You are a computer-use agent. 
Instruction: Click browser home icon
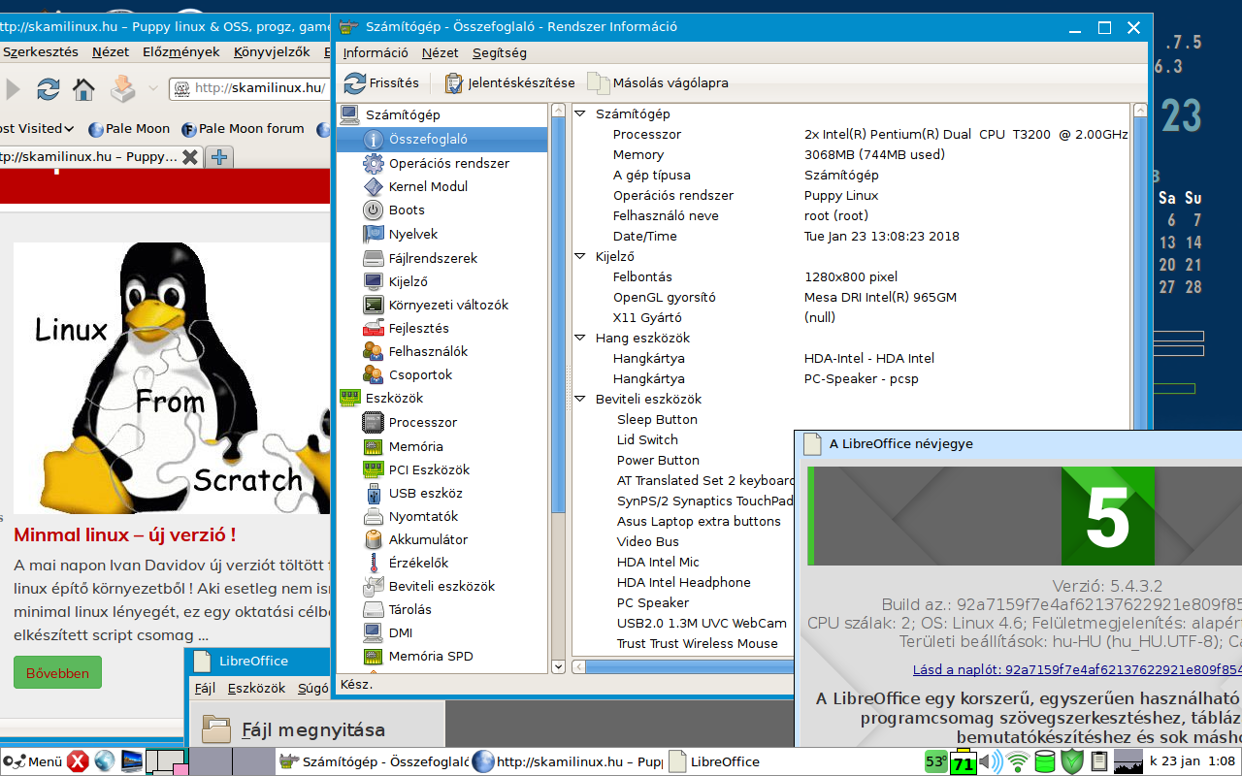pos(83,89)
